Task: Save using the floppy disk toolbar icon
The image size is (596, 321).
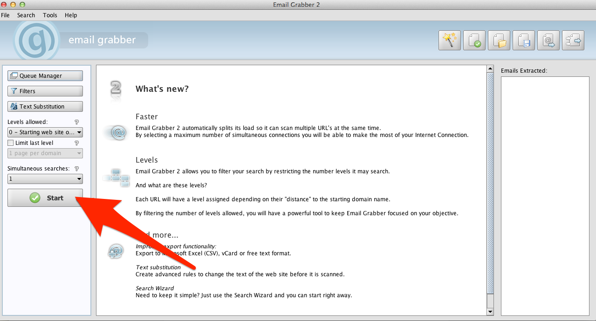Action: [x=524, y=41]
